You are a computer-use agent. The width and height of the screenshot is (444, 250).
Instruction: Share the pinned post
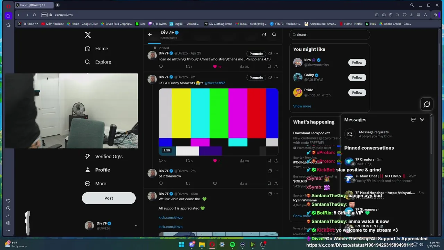point(276,67)
